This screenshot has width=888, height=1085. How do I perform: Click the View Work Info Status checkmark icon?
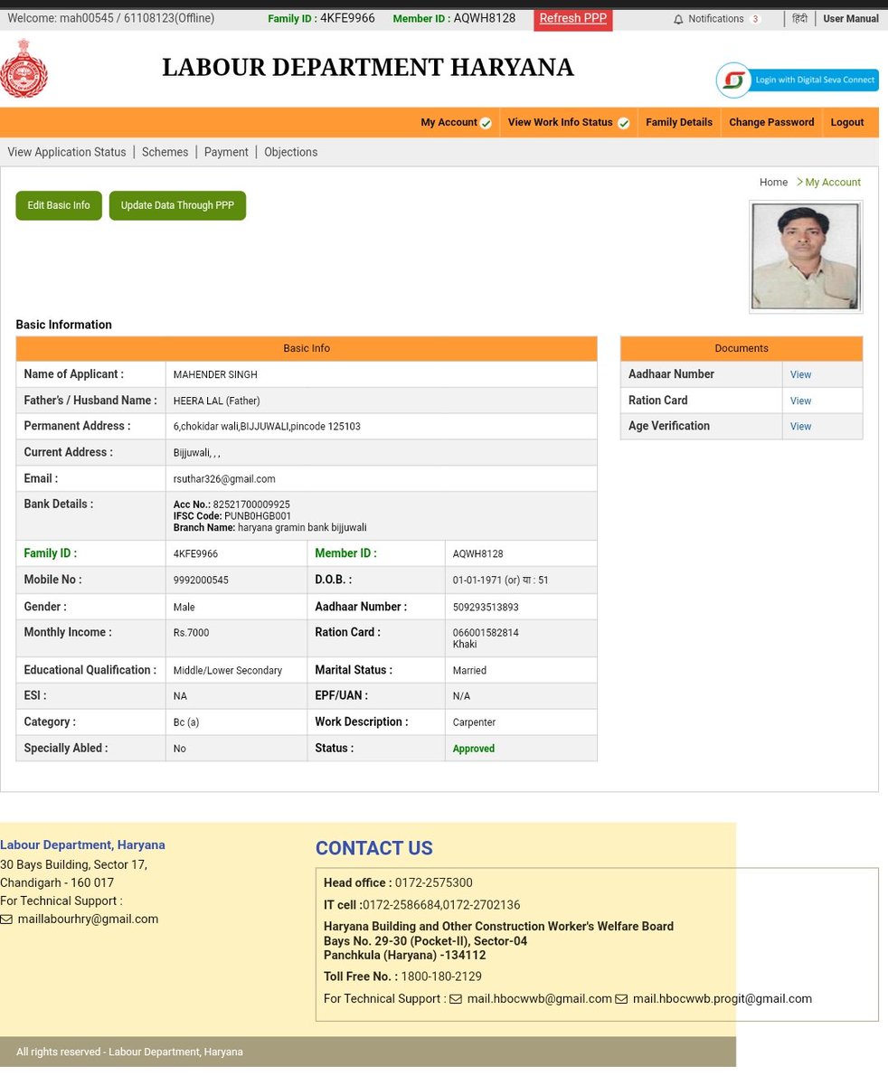[x=623, y=123]
